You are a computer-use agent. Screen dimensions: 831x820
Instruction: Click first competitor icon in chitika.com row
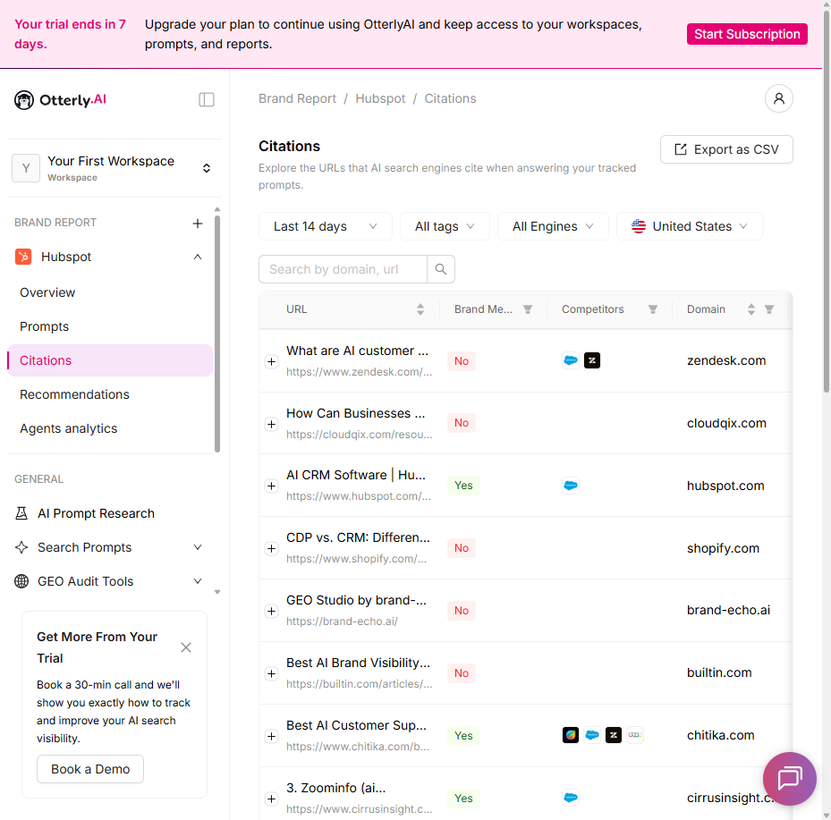(571, 735)
